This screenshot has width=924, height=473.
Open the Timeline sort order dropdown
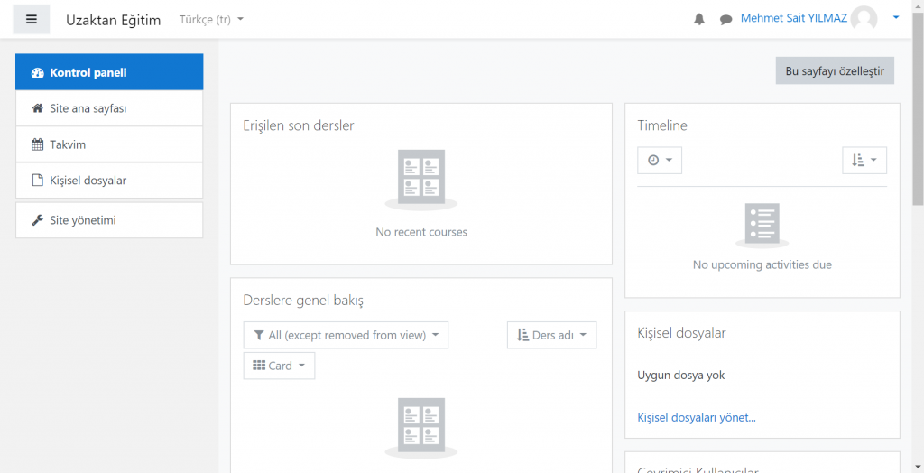(x=864, y=161)
